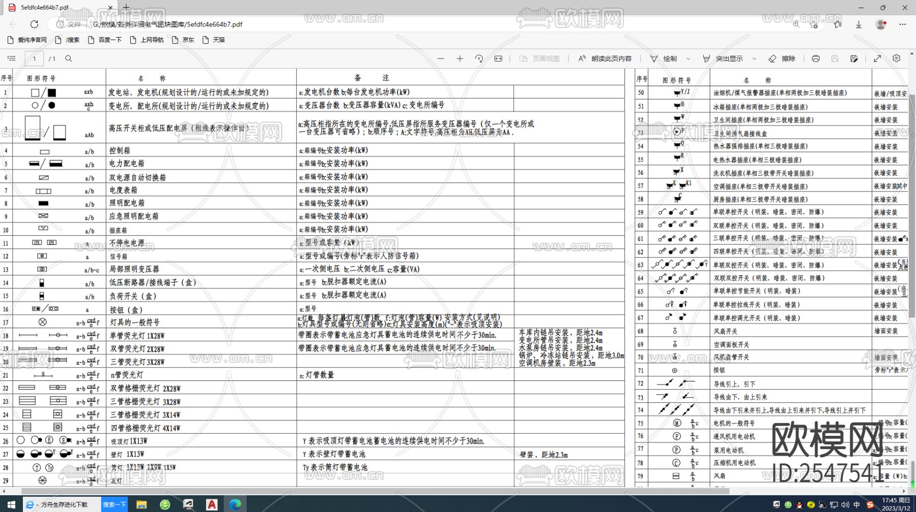
Task: Open File Explorer from taskbar
Action: (141, 504)
